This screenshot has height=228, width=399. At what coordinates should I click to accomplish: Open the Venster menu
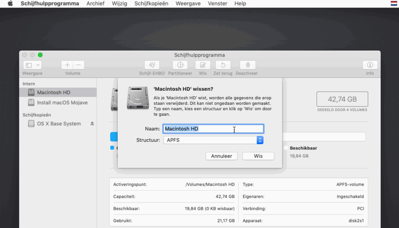[217, 4]
